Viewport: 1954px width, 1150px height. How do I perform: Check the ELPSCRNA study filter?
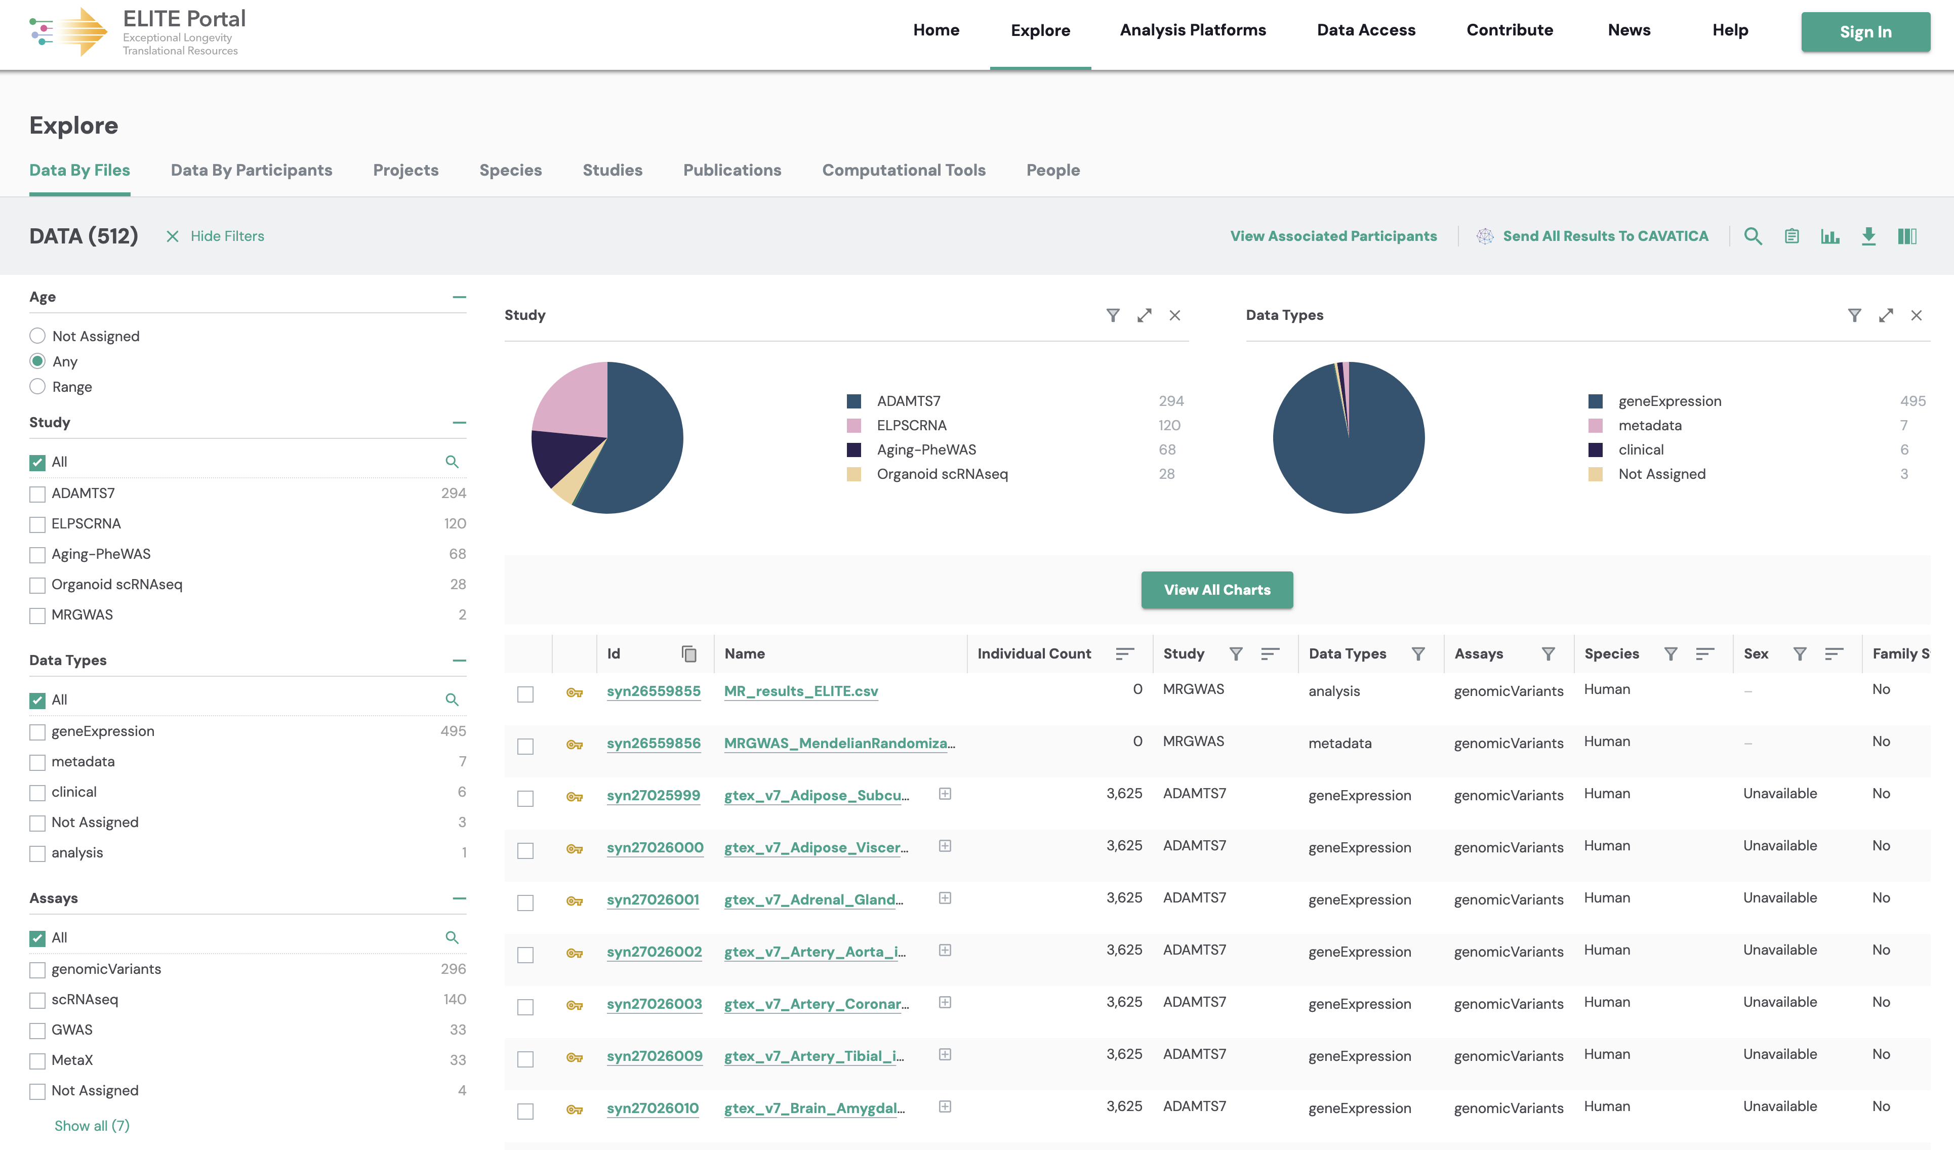point(37,524)
